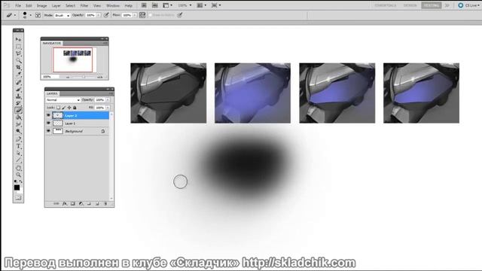Open the File menu
Viewport: 482px width, 271px height.
[18, 5]
